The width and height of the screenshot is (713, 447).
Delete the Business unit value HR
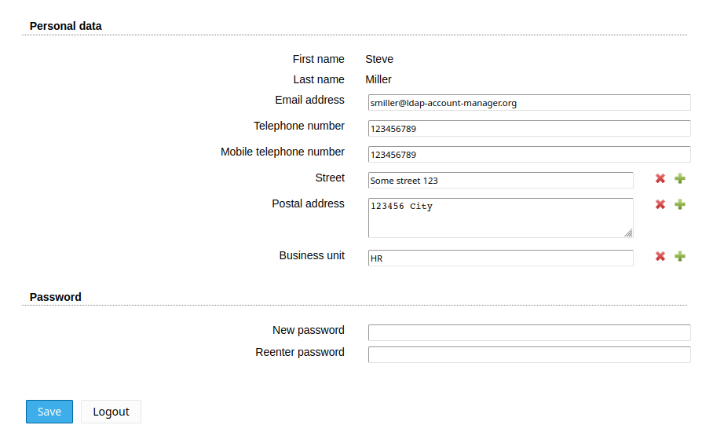click(660, 257)
